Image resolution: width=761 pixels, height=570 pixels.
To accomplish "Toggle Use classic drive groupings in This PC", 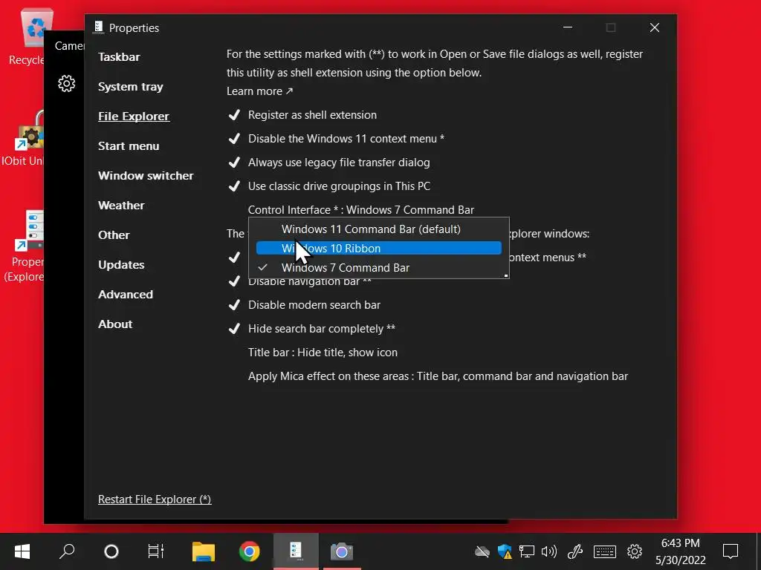I will (x=329, y=186).
